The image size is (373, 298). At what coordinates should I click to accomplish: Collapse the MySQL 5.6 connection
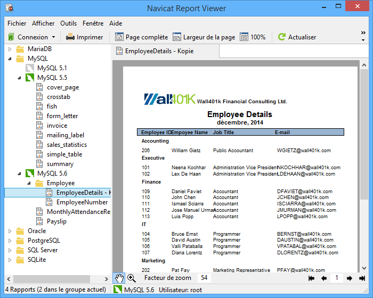19,173
